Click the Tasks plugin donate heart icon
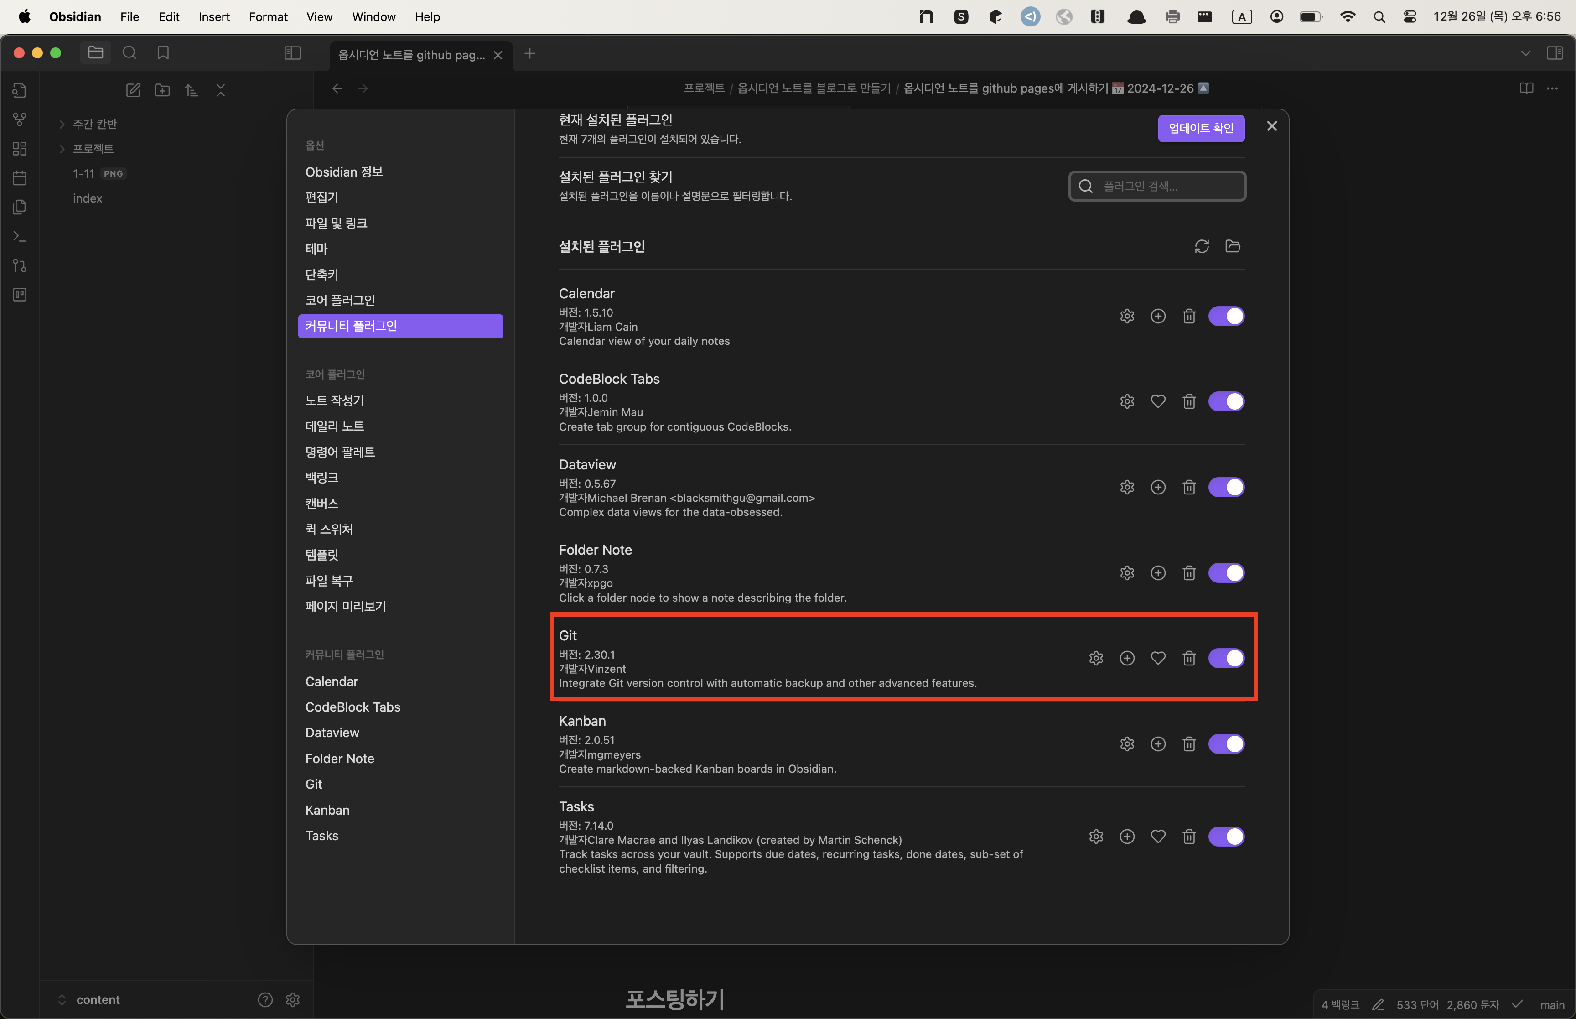Image resolution: width=1576 pixels, height=1019 pixels. [x=1158, y=837]
